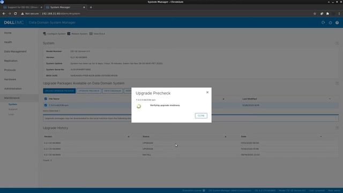
Task: Switch to the Support for DD OS tab
Action: [22, 7]
